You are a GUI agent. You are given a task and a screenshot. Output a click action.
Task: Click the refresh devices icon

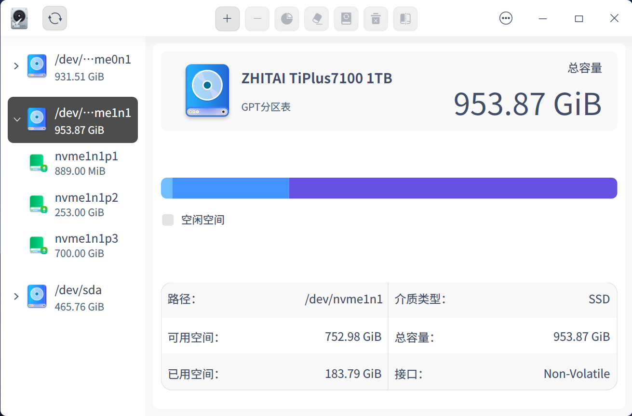click(54, 18)
